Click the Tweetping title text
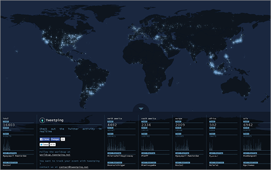 55,120
